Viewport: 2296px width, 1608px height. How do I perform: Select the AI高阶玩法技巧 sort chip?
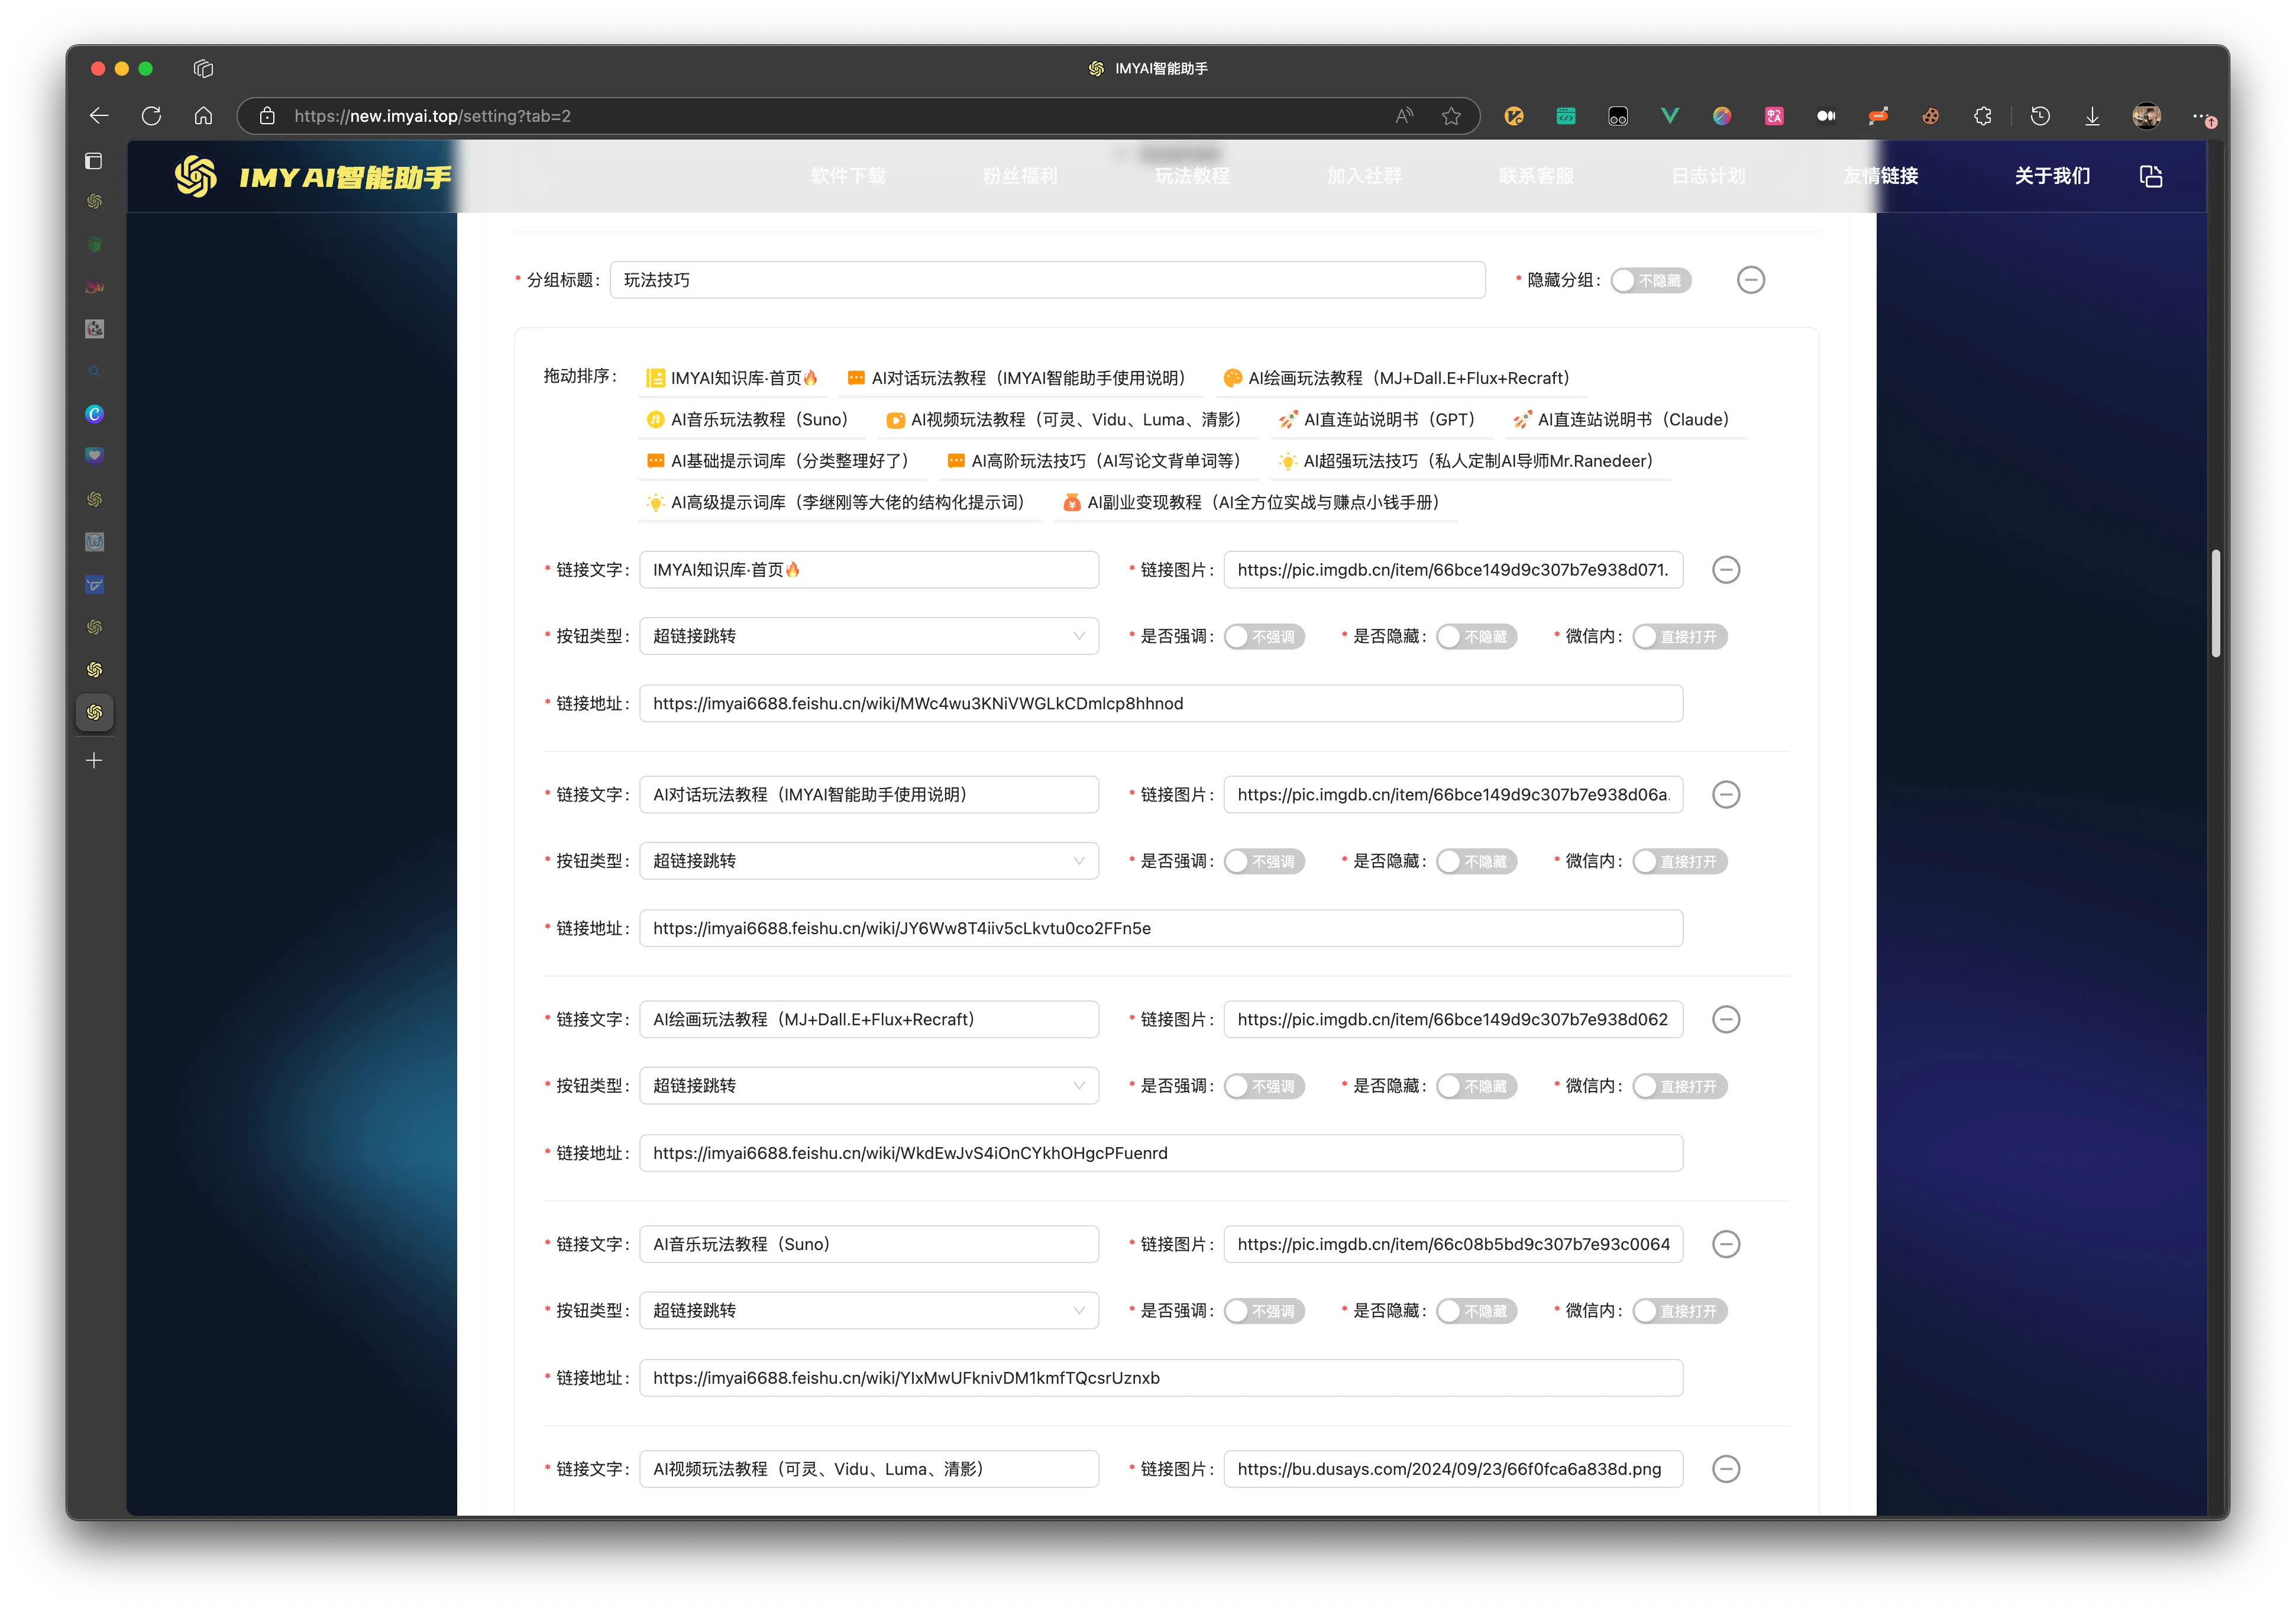[x=1098, y=461]
